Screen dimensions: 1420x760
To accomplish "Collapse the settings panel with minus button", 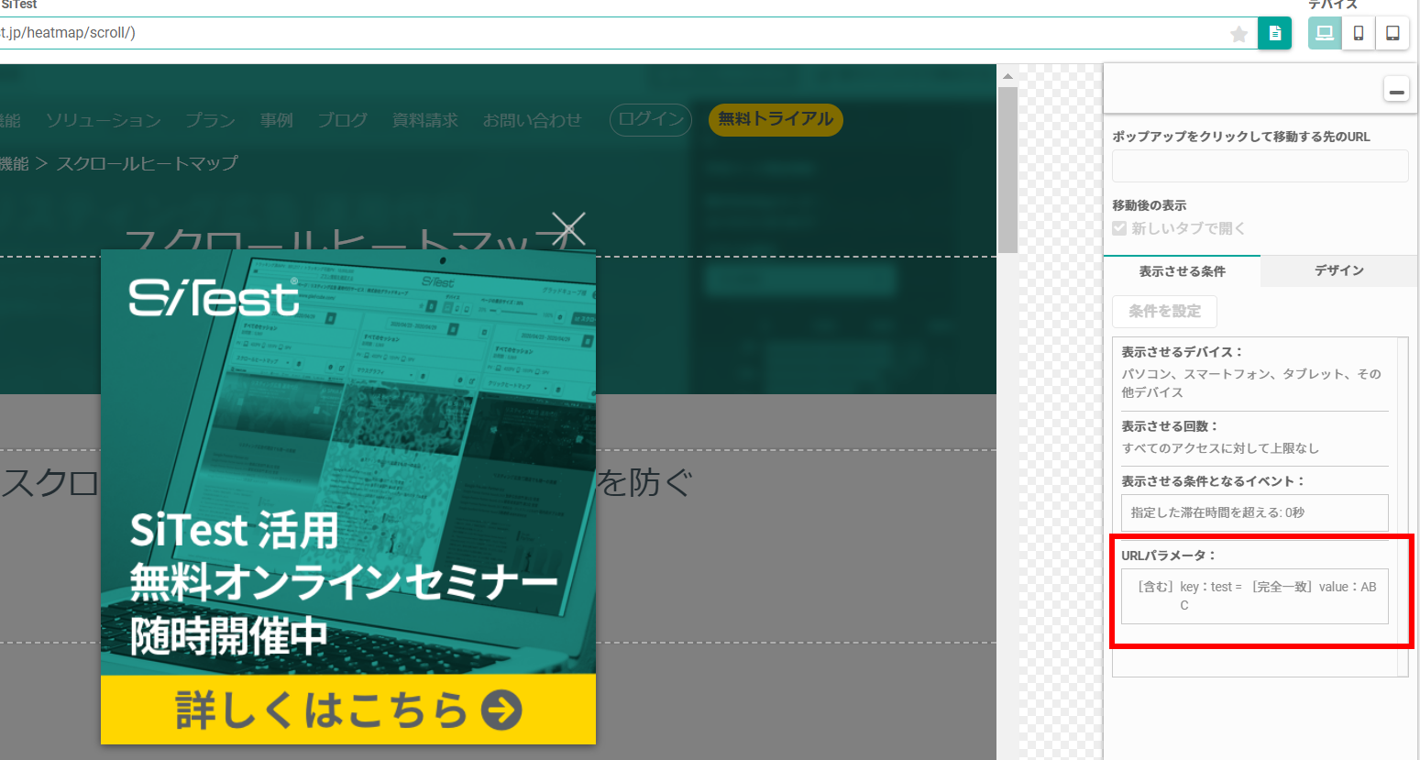I will (x=1396, y=90).
